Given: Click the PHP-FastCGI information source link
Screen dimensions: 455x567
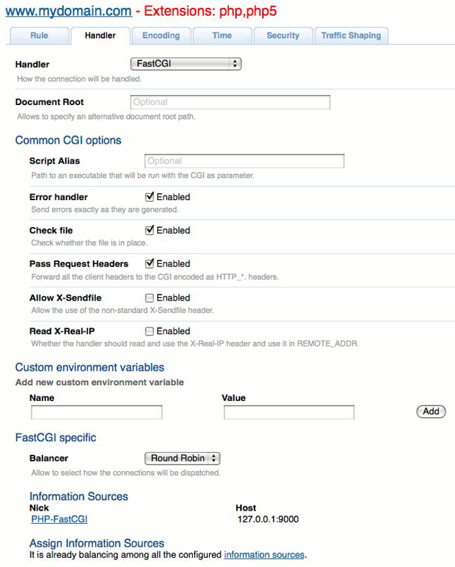Looking at the screenshot, I should [57, 519].
